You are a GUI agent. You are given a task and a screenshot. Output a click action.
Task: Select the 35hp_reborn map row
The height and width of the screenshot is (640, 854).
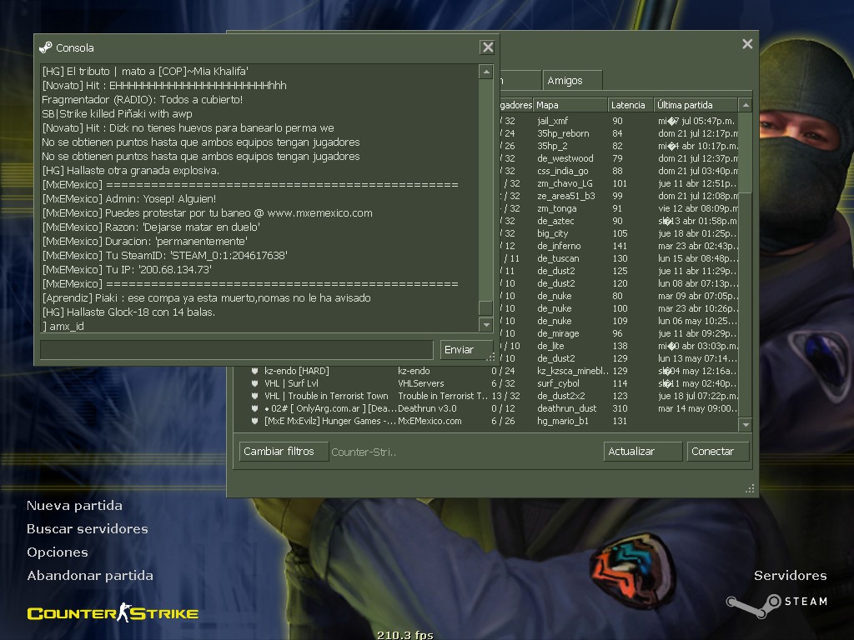(x=619, y=133)
